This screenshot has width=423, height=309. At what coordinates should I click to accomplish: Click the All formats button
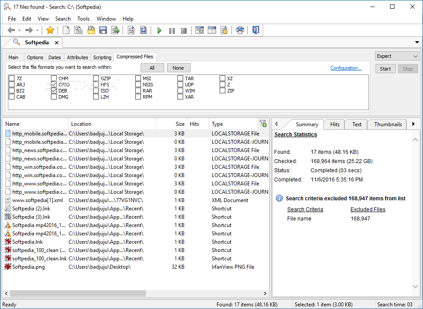coord(152,68)
